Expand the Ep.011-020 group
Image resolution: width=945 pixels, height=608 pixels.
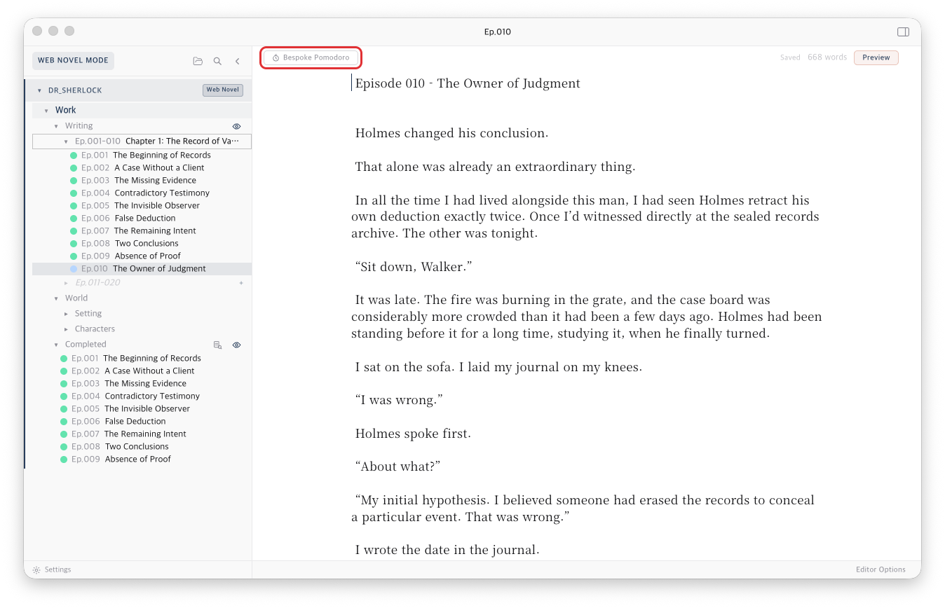click(x=66, y=283)
